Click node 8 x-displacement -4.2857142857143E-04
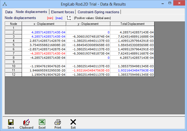This screenshot has width=187, height=131. click(44, 58)
